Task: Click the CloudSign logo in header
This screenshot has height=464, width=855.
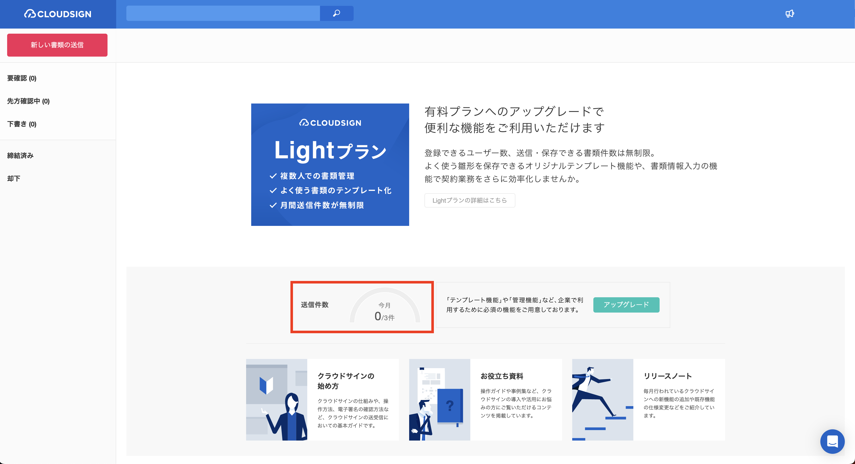Action: pos(58,14)
